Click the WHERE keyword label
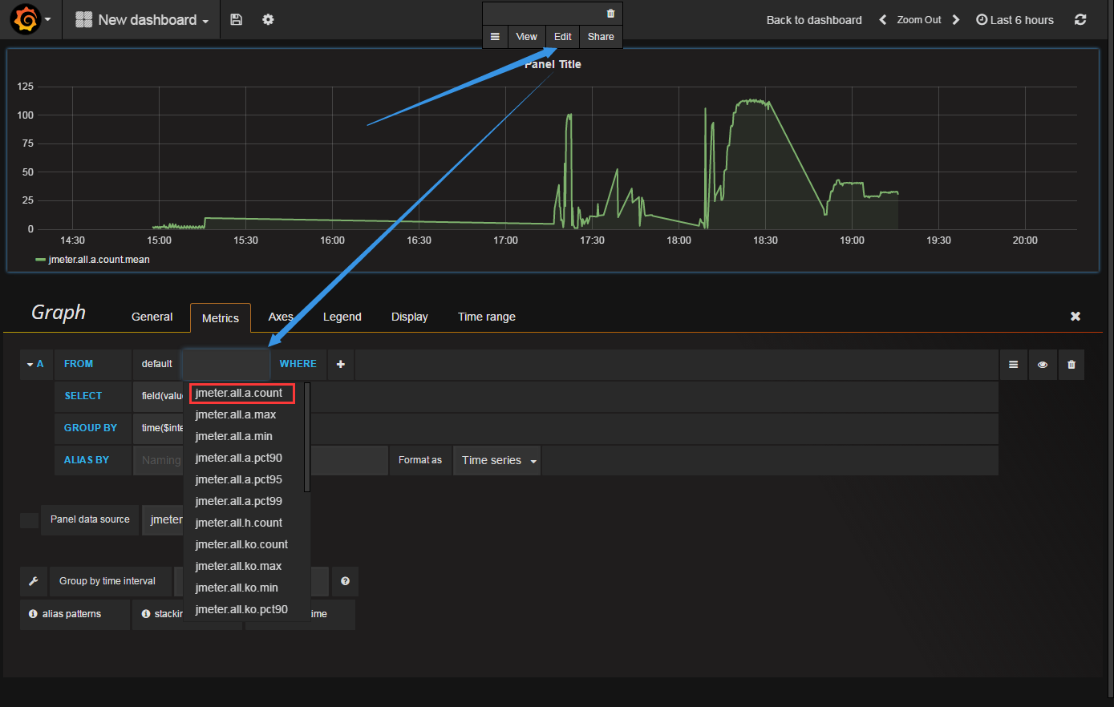 click(x=298, y=364)
